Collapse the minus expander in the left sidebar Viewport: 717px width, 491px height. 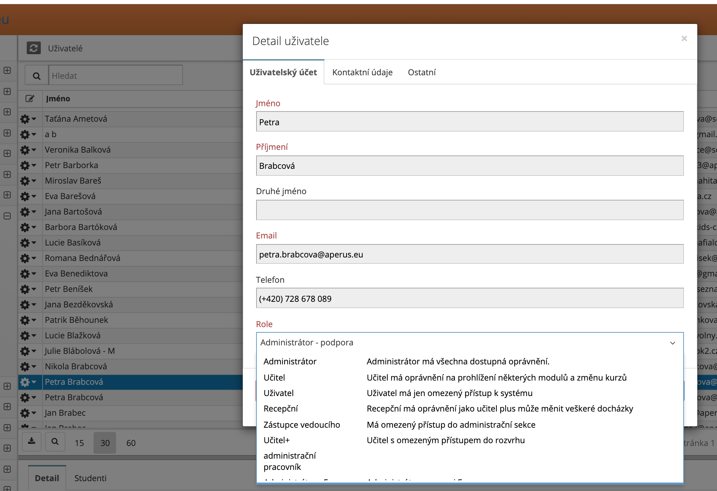[7, 216]
